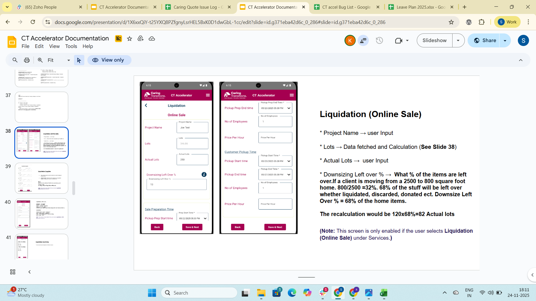Screen dimensions: 536x301
Task: Open the comments history icon
Action: 363,41
